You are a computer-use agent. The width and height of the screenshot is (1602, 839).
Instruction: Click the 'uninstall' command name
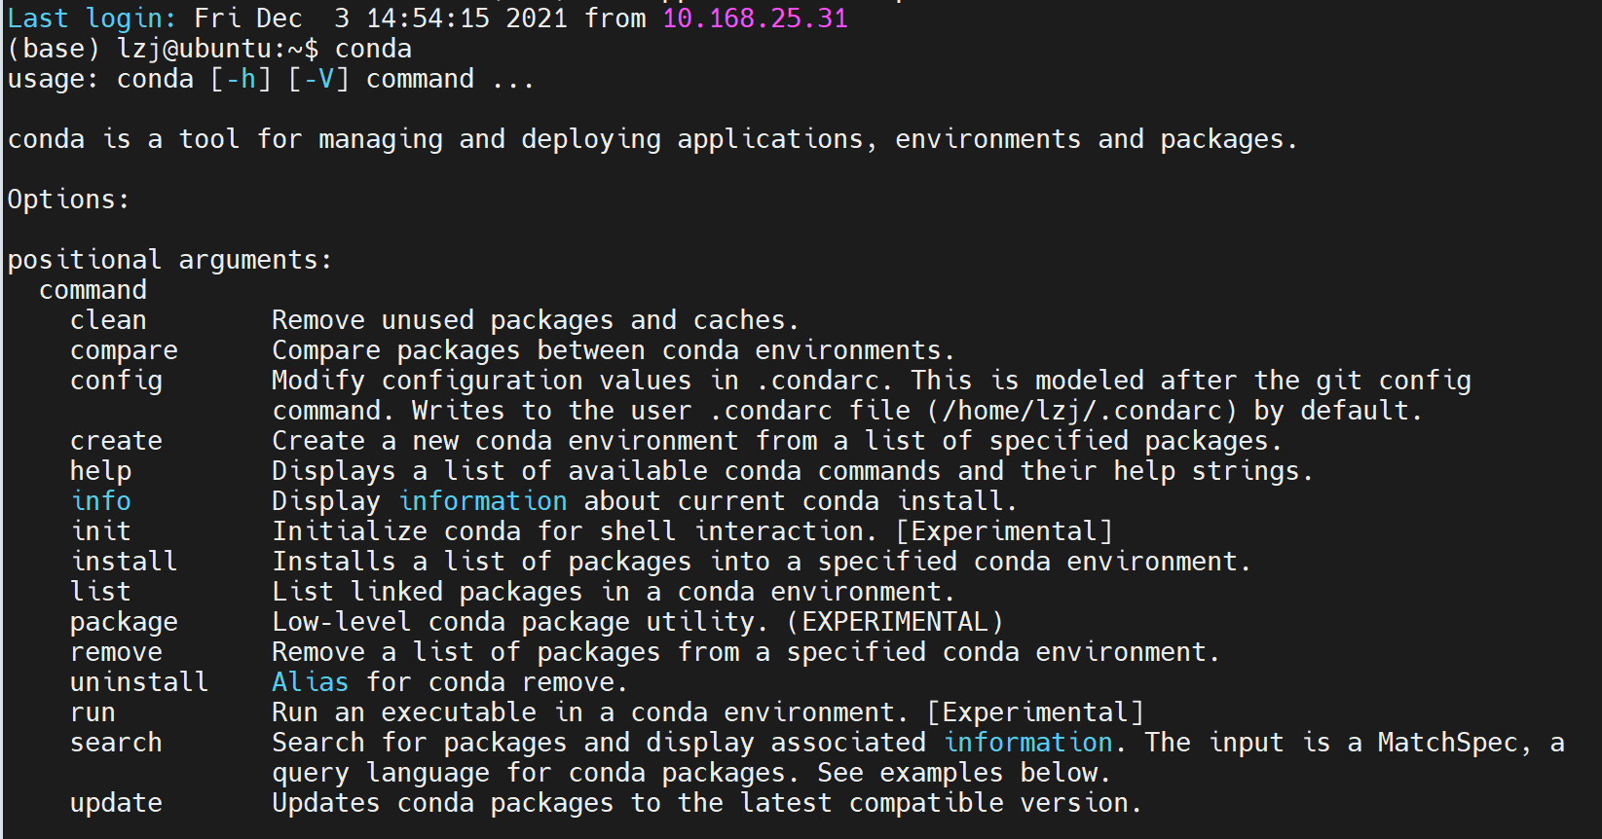point(139,682)
